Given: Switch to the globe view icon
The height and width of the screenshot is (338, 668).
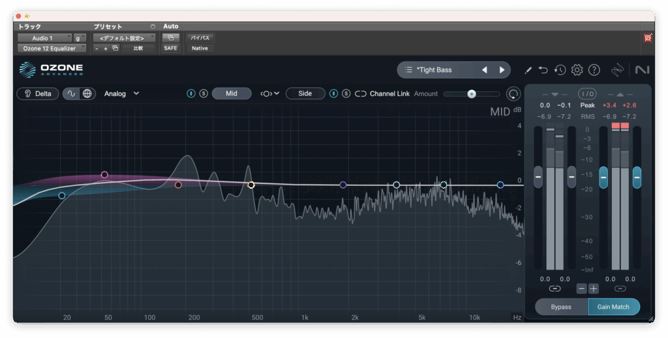Looking at the screenshot, I should (87, 93).
